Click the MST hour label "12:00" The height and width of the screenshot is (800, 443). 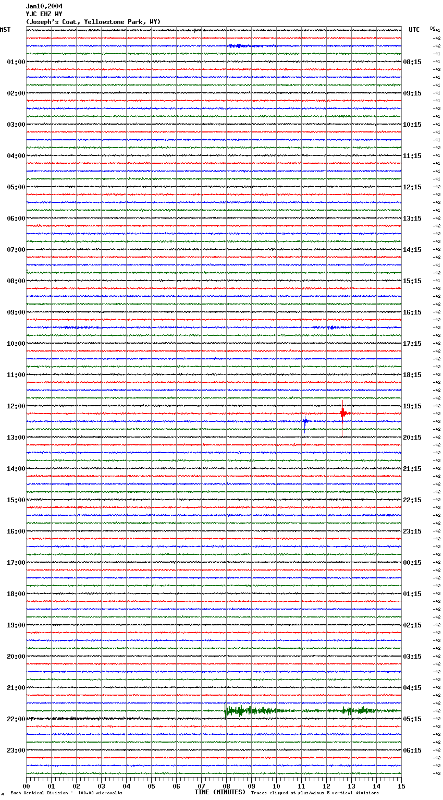[16, 406]
